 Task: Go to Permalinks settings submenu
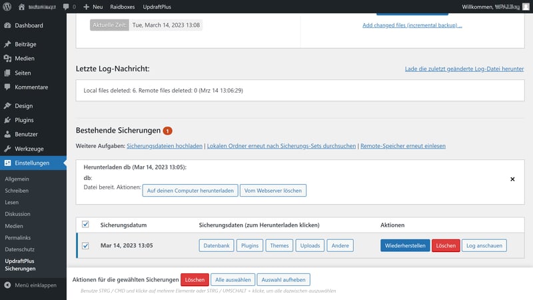pyautogui.click(x=19, y=237)
